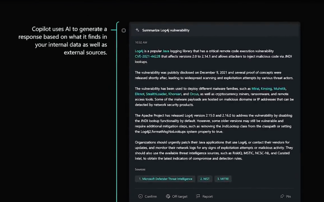
Task: Open the Orcus link
Action: pyautogui.click(x=194, y=94)
